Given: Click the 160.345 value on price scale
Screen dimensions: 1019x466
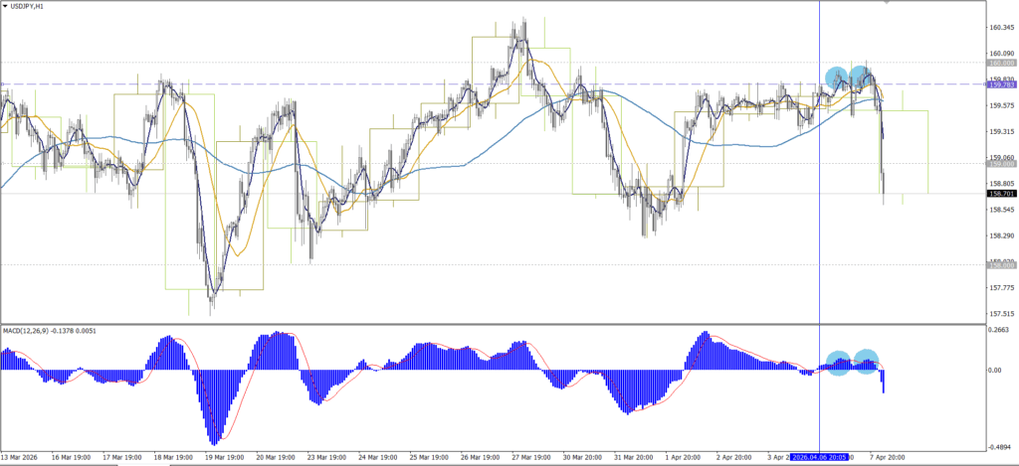Looking at the screenshot, I should pos(1001,28).
